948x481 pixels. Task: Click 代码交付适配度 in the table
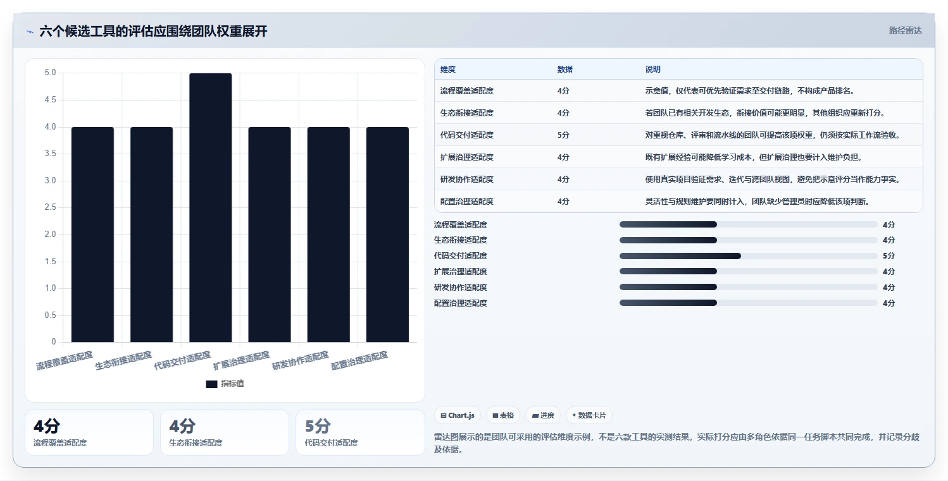point(467,135)
